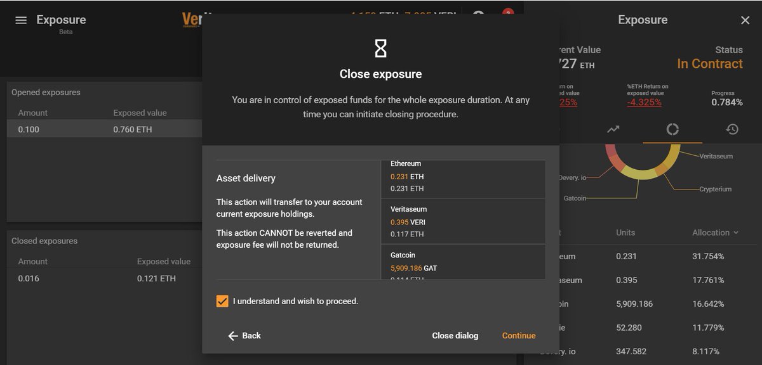The height and width of the screenshot is (365, 762).
Task: Open the history clock tab
Action: 732,129
